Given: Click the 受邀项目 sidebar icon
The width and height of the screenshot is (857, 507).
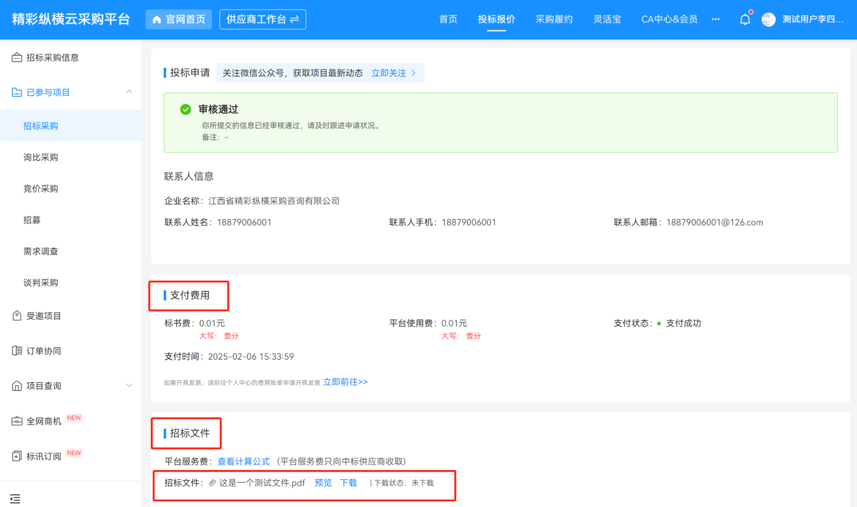Looking at the screenshot, I should (17, 316).
